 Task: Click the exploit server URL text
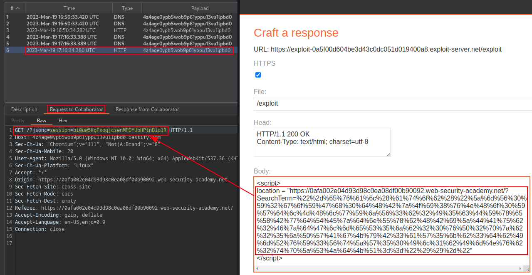point(378,49)
